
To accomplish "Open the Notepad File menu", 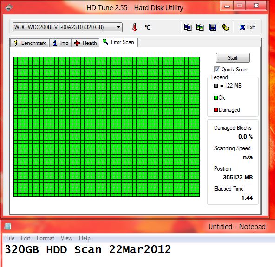I will [x=10, y=238].
